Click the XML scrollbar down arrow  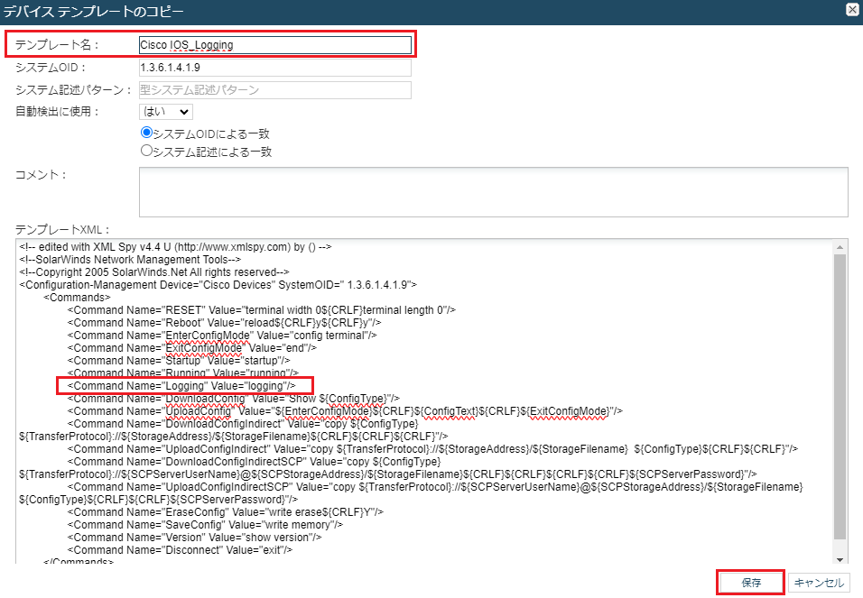[840, 559]
